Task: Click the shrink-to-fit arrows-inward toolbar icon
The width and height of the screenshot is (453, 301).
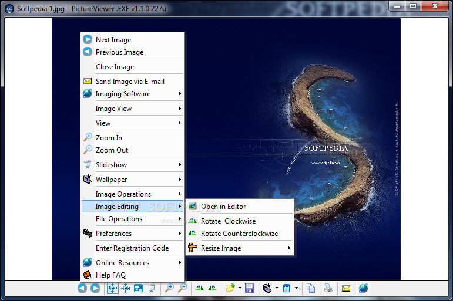Action: coord(126,288)
